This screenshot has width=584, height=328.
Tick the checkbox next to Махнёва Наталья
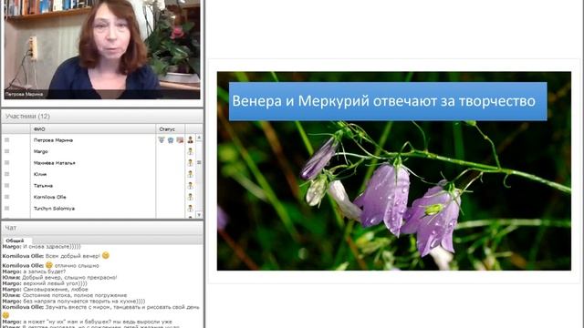coord(6,162)
